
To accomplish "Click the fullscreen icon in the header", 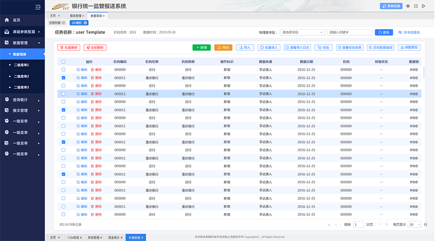I will pos(416,6).
